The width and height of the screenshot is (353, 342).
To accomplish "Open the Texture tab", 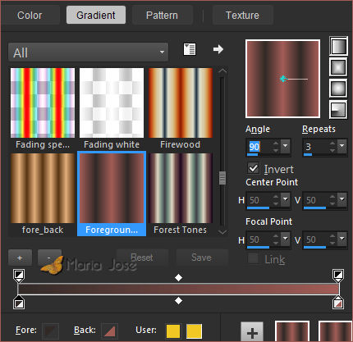I will (242, 16).
